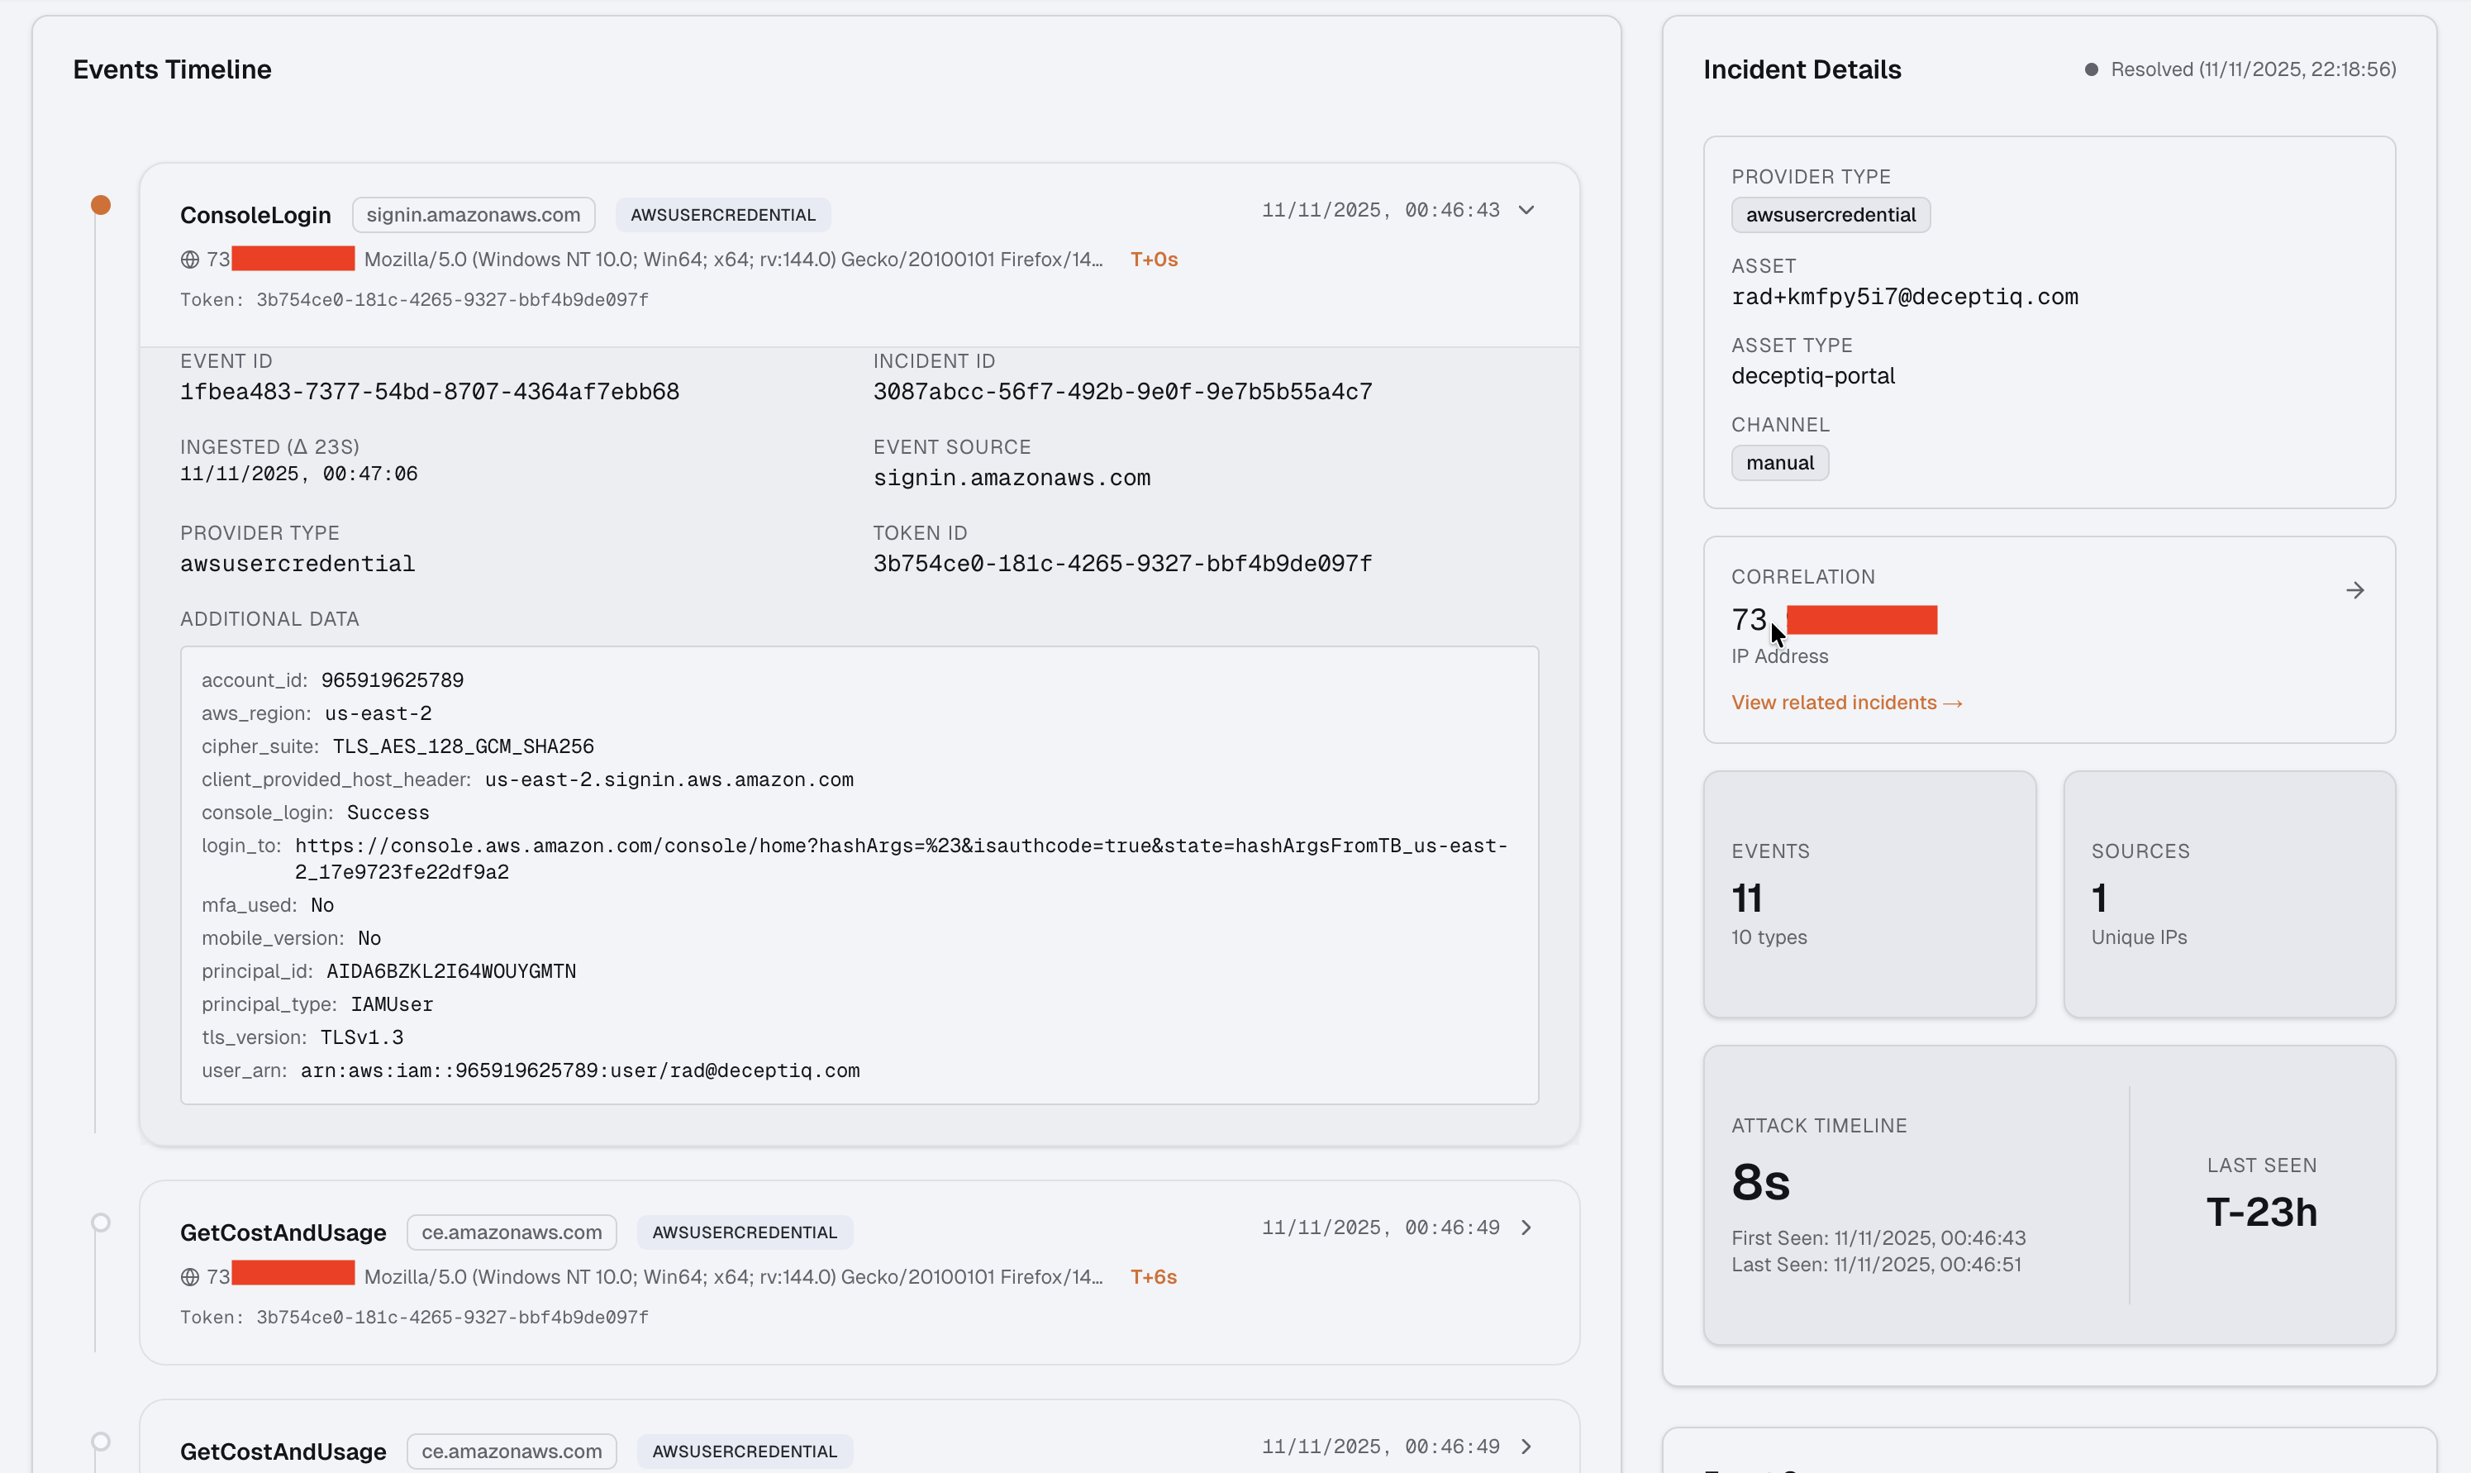The height and width of the screenshot is (1473, 2471).
Task: Select the Sources unique IPs card
Action: [x=2229, y=894]
